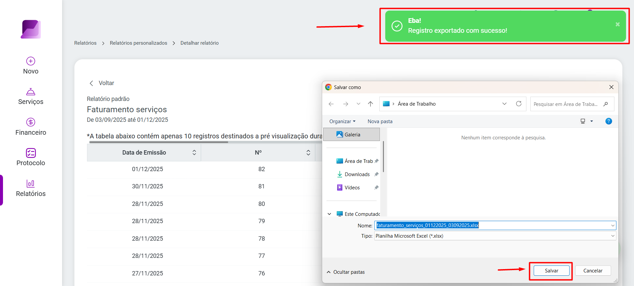Select date cell 01/12/2025

[147, 169]
